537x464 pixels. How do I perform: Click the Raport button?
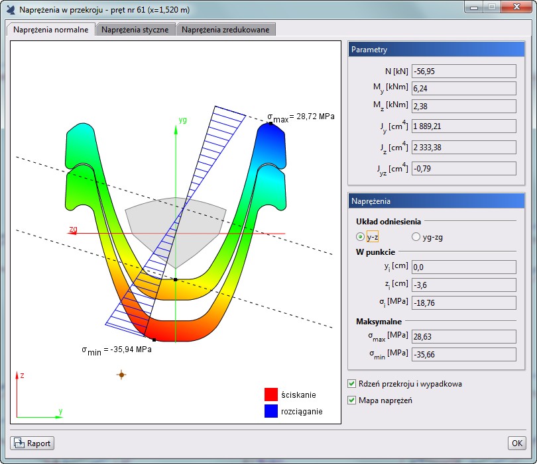[32, 443]
